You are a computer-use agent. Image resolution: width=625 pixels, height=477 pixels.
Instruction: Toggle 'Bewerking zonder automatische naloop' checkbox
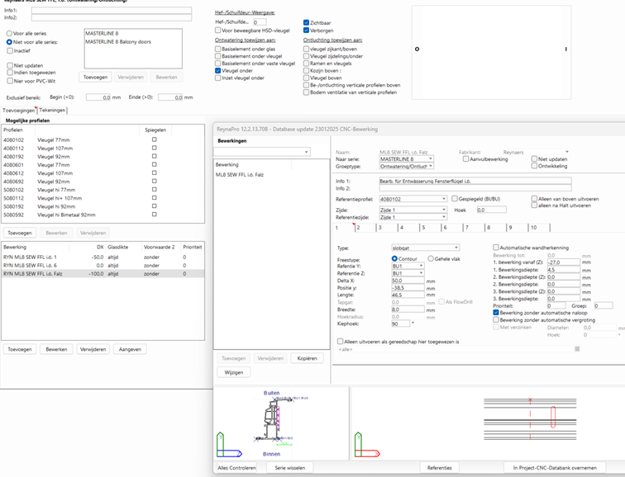[x=496, y=313]
